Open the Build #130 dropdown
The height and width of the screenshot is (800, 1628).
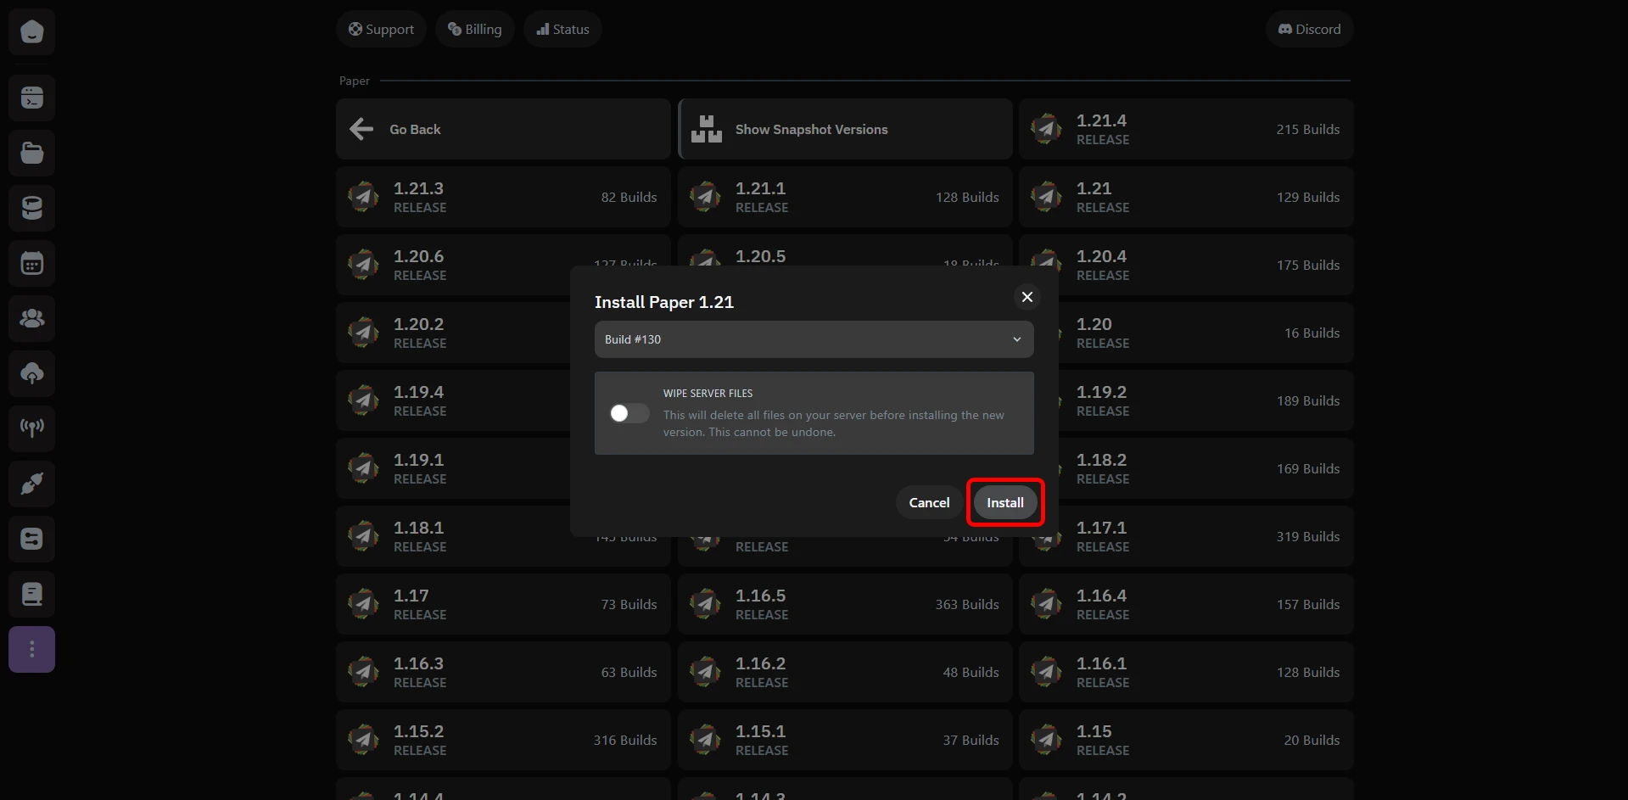pos(814,339)
